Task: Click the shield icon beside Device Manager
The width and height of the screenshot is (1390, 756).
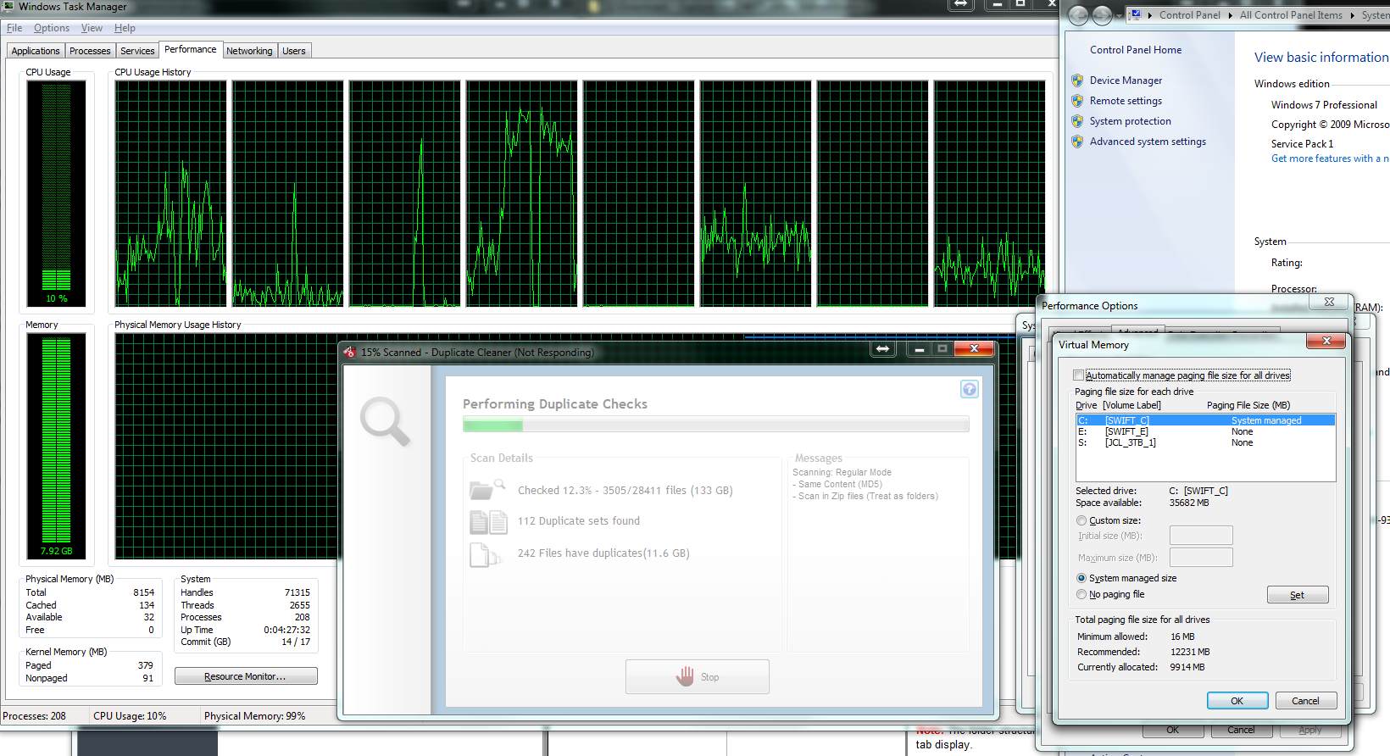Action: pos(1077,81)
